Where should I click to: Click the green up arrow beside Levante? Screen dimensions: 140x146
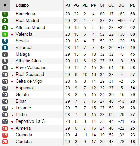(12, 109)
